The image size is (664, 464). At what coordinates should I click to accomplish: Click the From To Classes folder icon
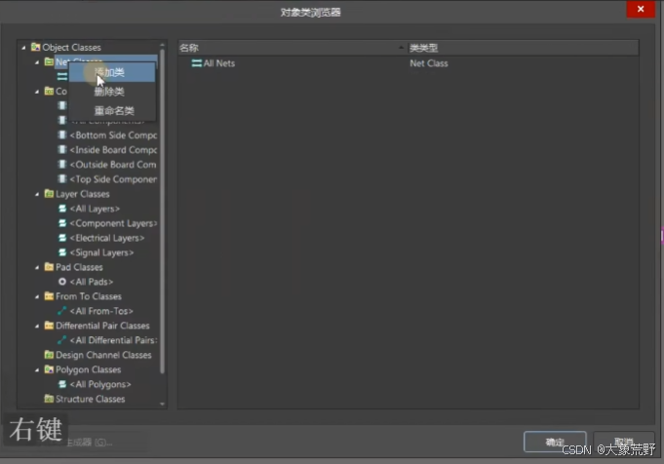coord(49,296)
